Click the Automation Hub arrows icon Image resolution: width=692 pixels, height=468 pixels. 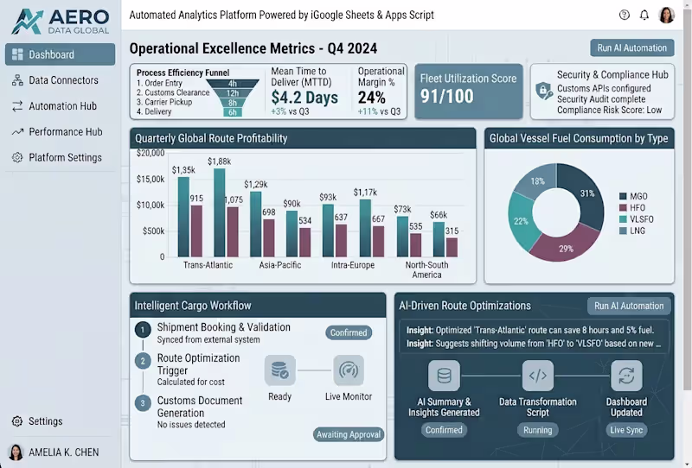pyautogui.click(x=17, y=106)
